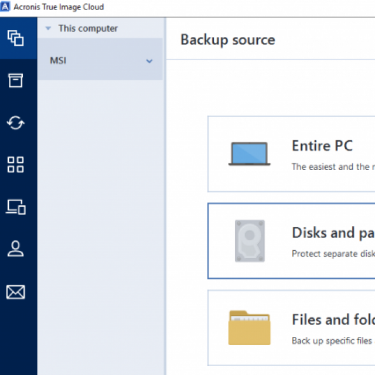
Task: Click the "Back up specific files" description
Action: pyautogui.click(x=332, y=340)
